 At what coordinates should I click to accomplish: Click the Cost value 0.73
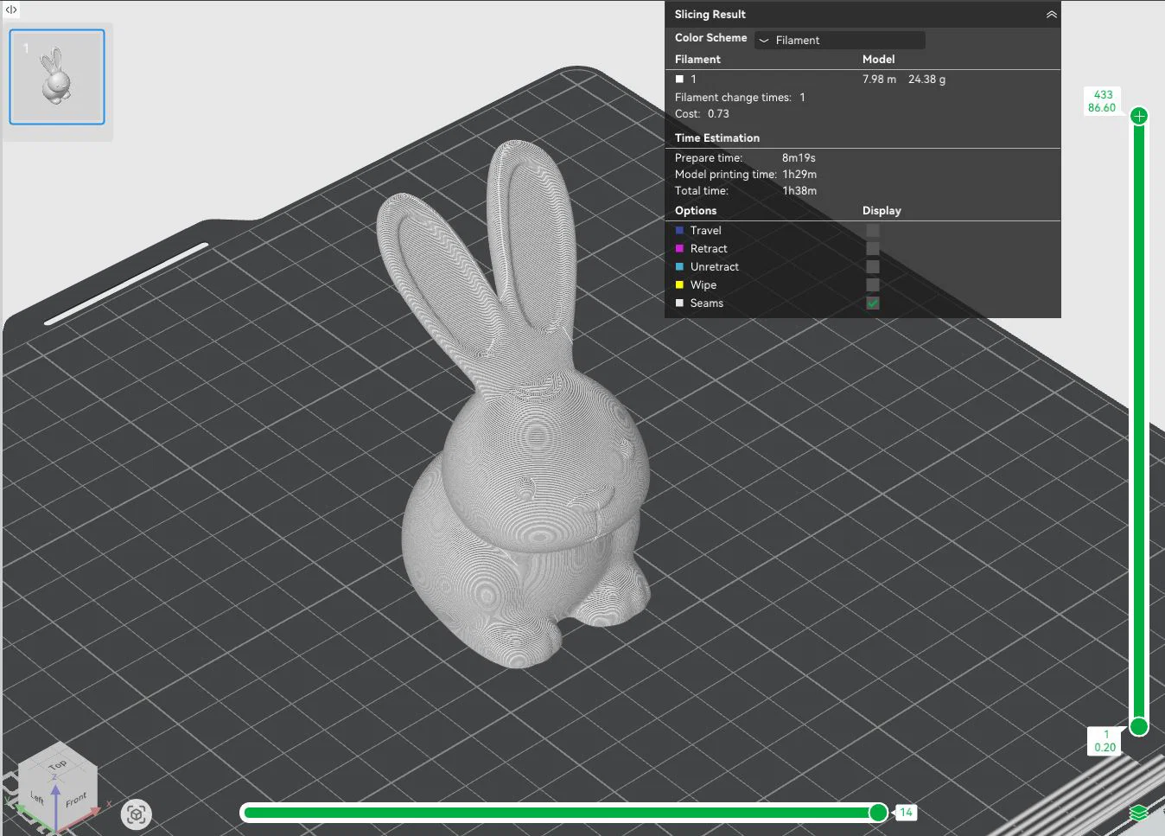click(x=718, y=114)
